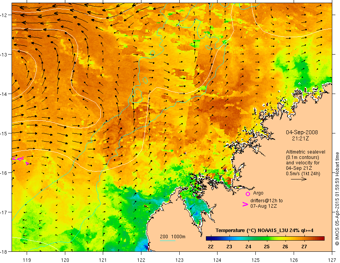Click the 0.5m/s velocity scale arrow

299,179
